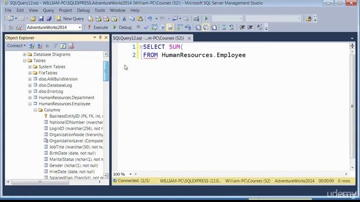Expand the dbo.ErrorLog table node

(30, 91)
